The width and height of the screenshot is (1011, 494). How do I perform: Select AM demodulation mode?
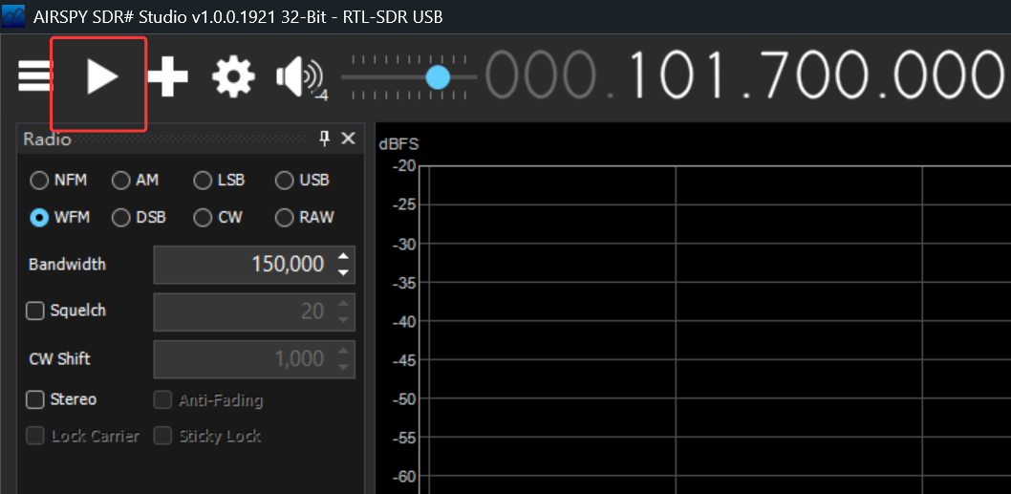click(x=121, y=180)
